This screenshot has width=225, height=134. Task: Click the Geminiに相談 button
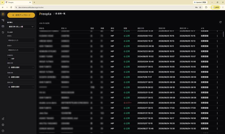(x=200, y=2)
